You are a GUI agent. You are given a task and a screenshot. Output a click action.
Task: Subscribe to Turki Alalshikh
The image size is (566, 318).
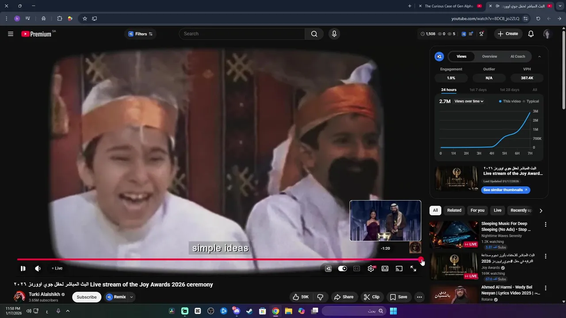click(x=87, y=297)
